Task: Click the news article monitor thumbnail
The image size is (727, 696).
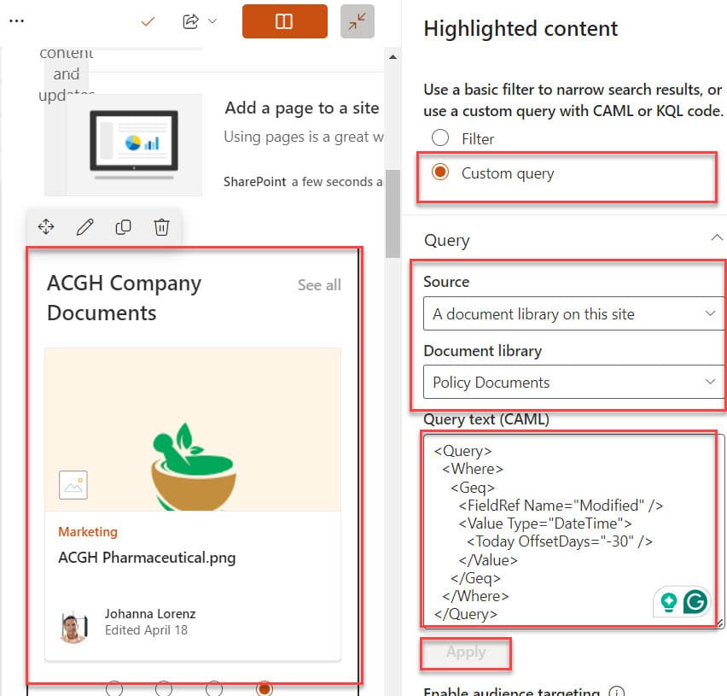Action: pyautogui.click(x=124, y=145)
